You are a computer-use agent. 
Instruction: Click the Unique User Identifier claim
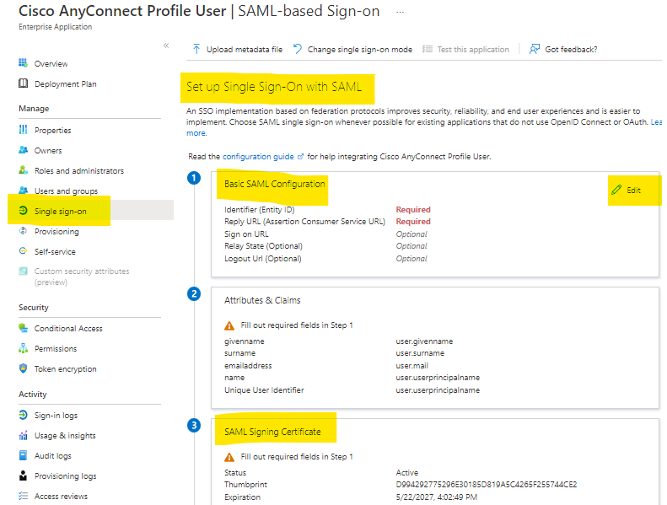tap(264, 389)
